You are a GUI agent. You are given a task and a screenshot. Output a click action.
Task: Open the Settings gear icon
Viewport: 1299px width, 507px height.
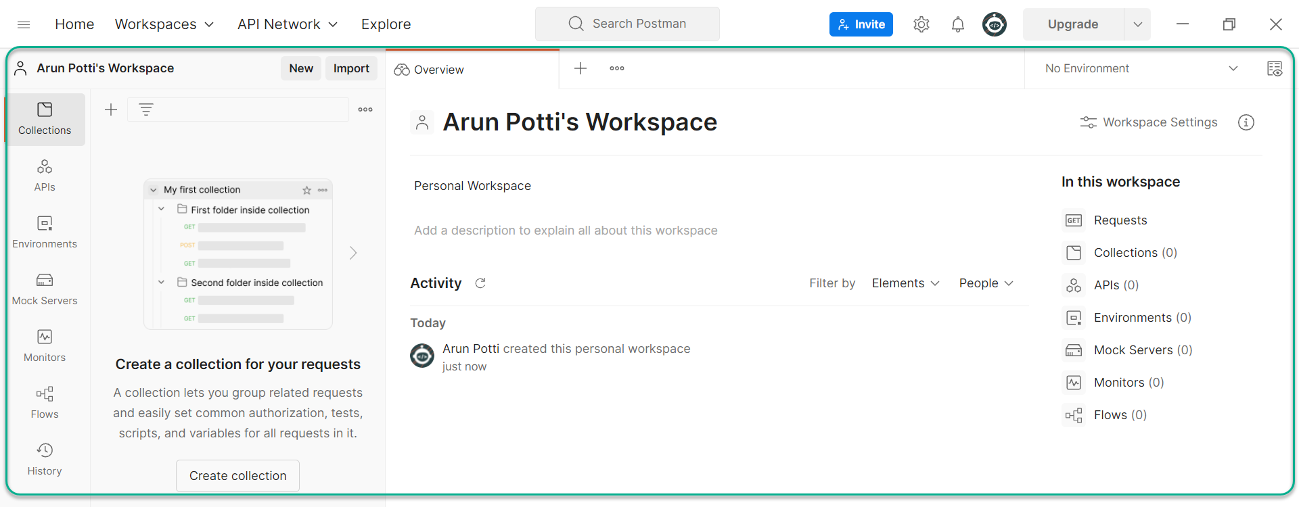[921, 24]
